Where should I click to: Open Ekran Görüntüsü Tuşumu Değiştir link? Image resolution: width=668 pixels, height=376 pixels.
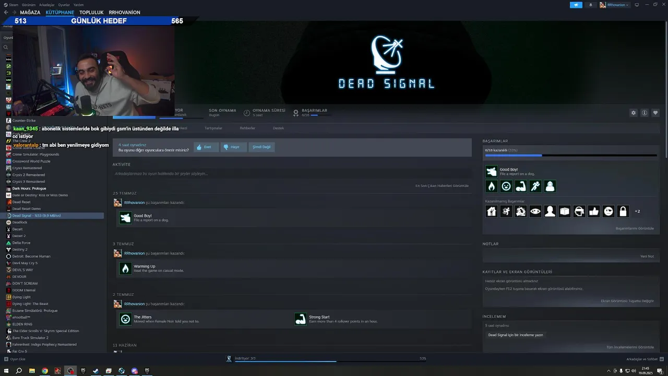627,301
